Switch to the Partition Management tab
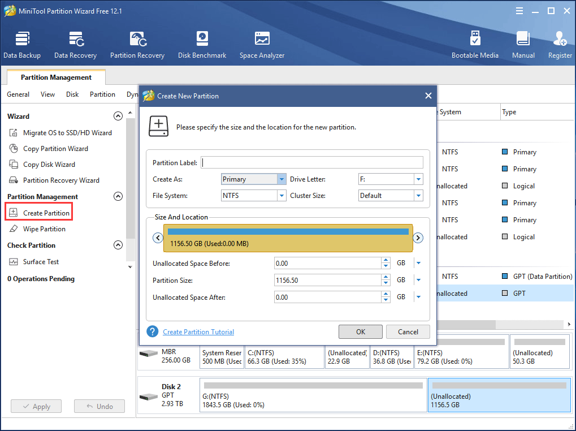This screenshot has height=431, width=576. pyautogui.click(x=55, y=77)
